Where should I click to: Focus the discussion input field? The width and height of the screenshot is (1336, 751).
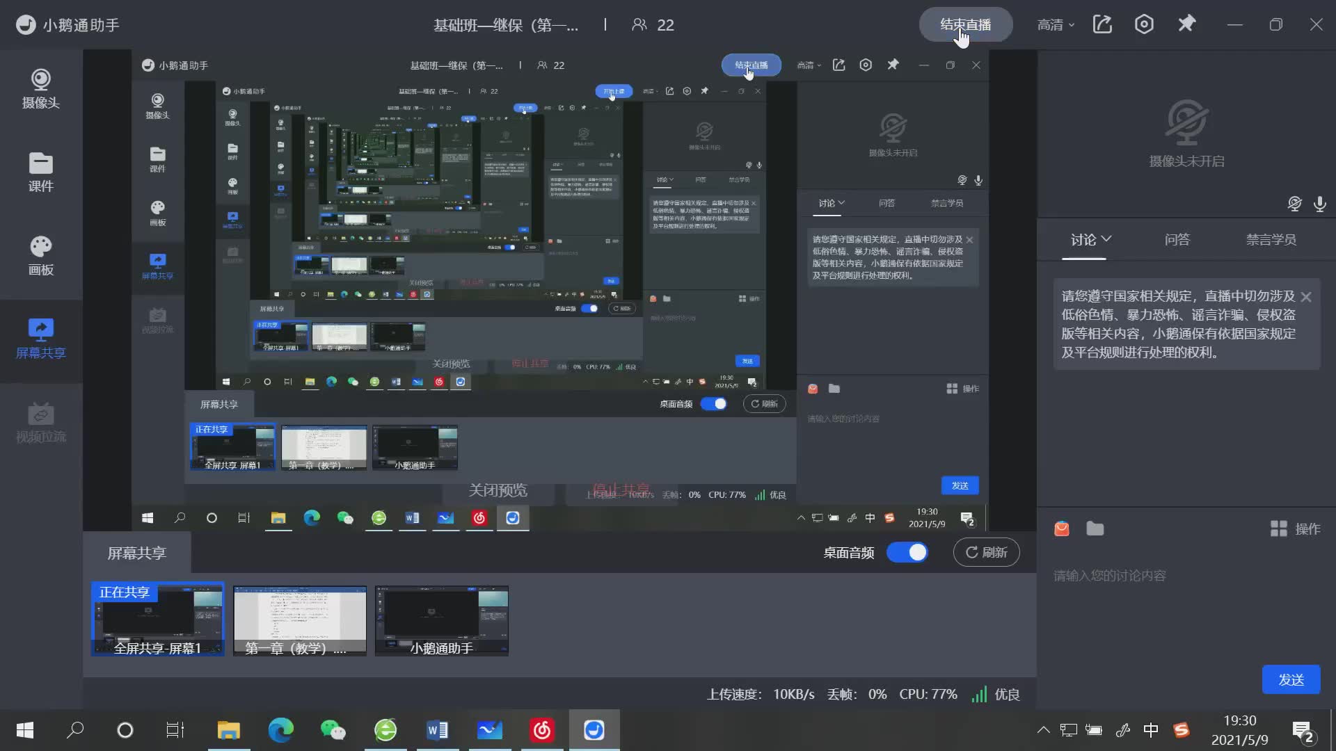pos(1186,576)
